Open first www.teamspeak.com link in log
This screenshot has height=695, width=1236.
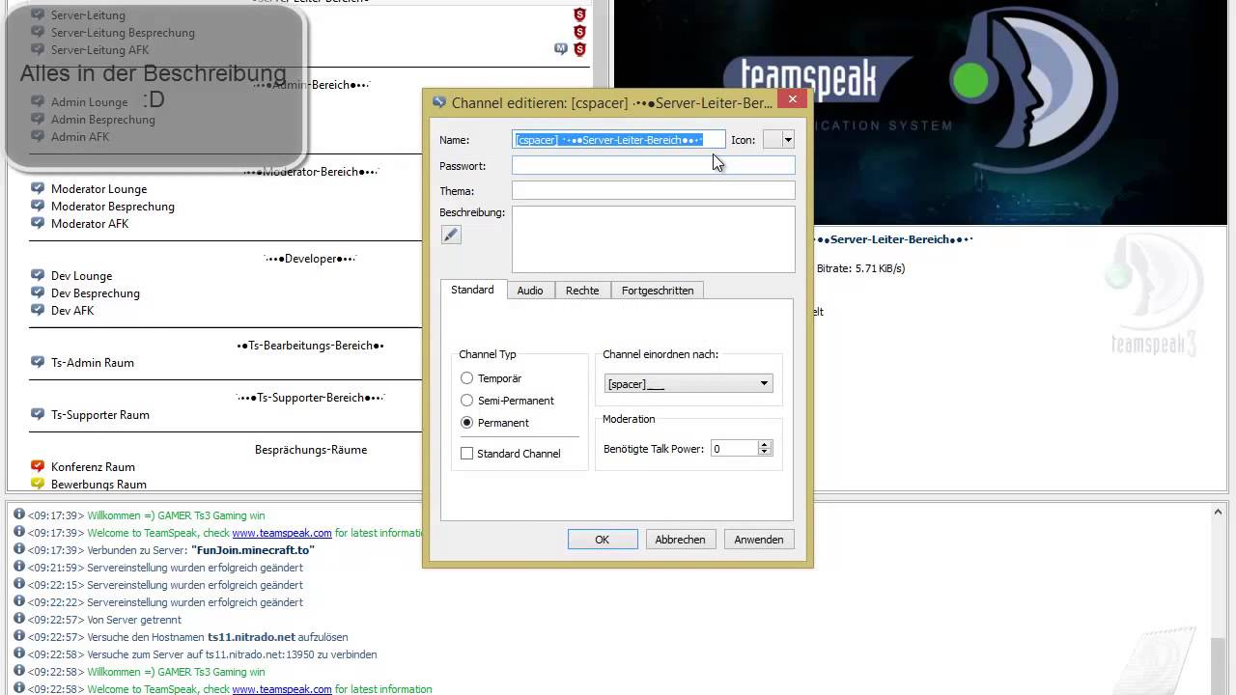(282, 533)
